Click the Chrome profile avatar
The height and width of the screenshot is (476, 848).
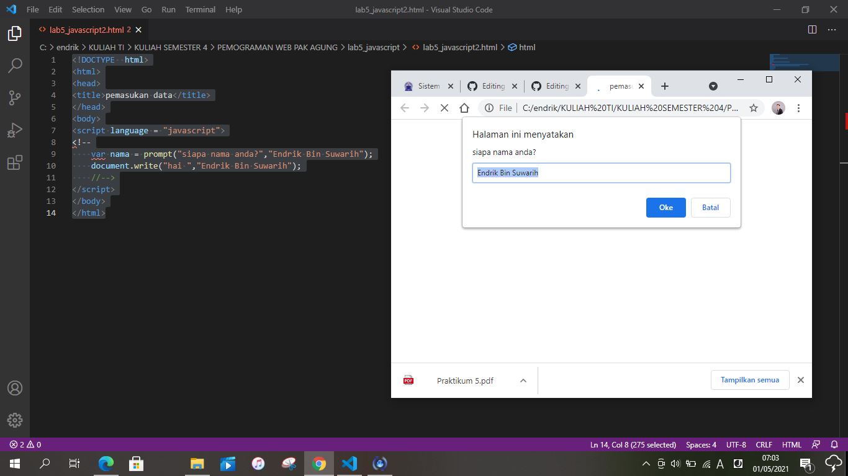(x=778, y=107)
